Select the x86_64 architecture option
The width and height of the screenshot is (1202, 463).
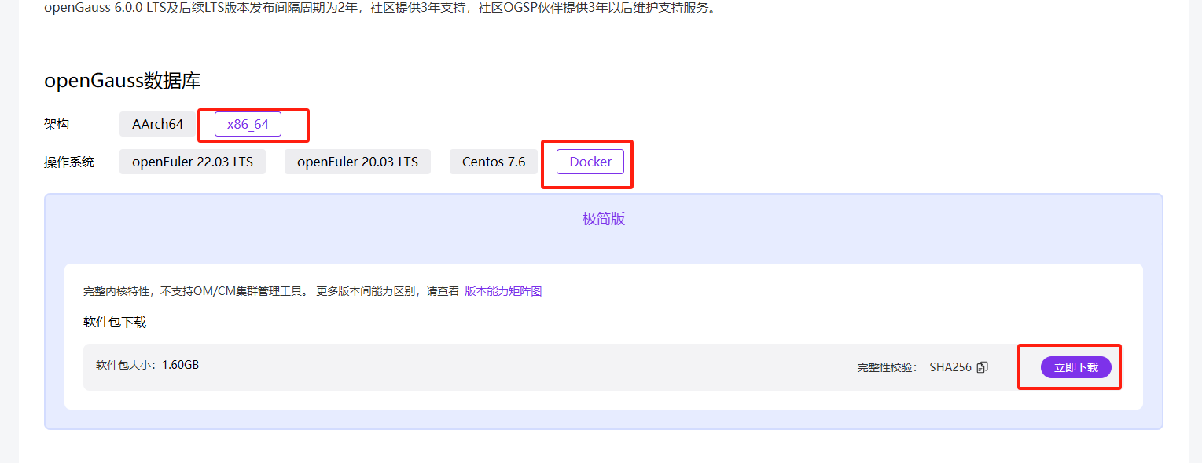[248, 124]
